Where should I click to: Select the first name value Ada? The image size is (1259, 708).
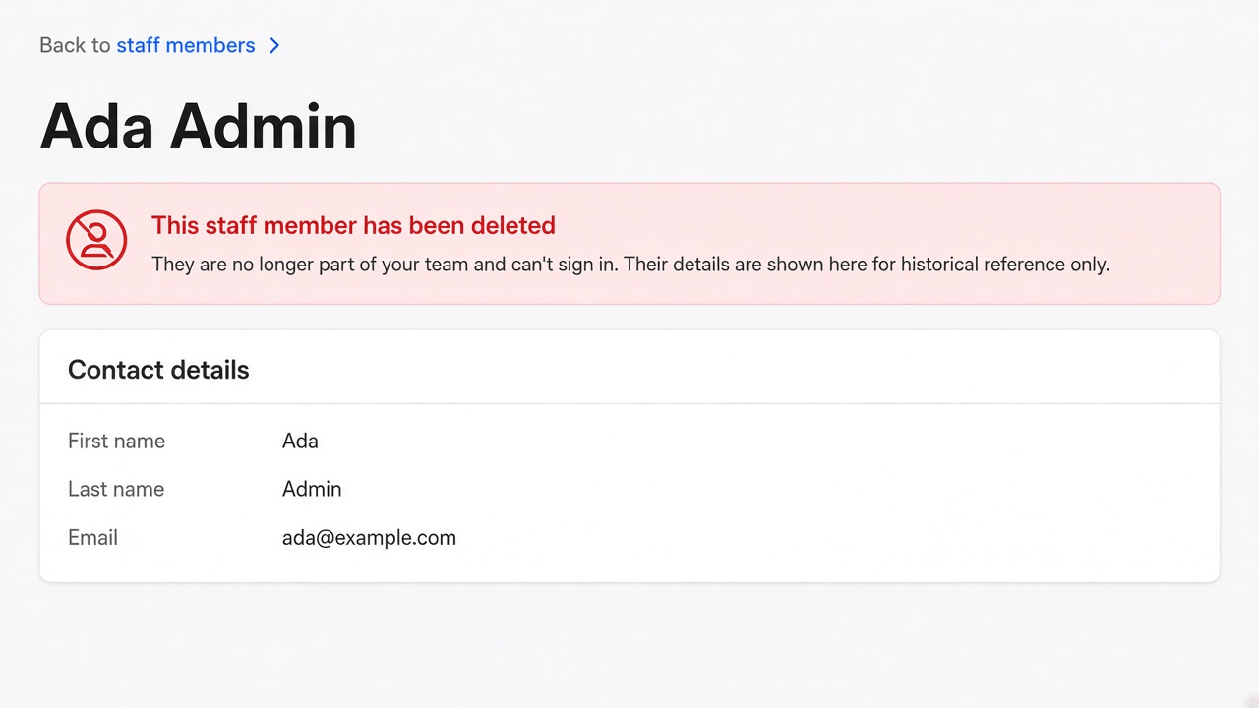tap(300, 441)
